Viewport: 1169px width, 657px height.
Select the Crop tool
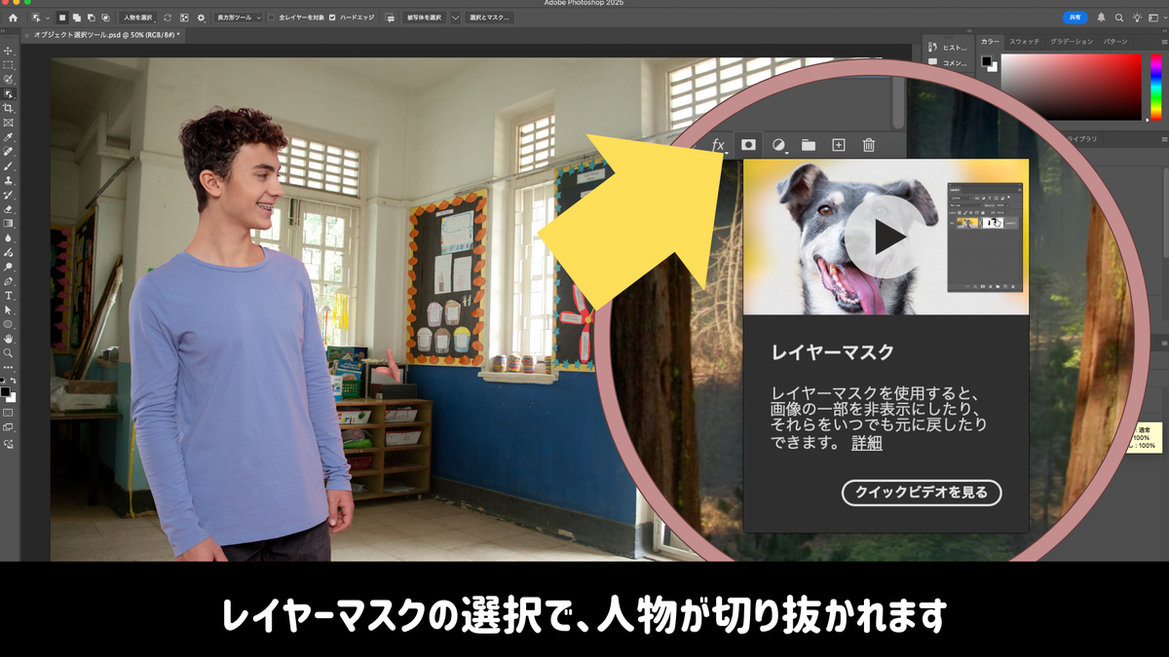point(9,108)
